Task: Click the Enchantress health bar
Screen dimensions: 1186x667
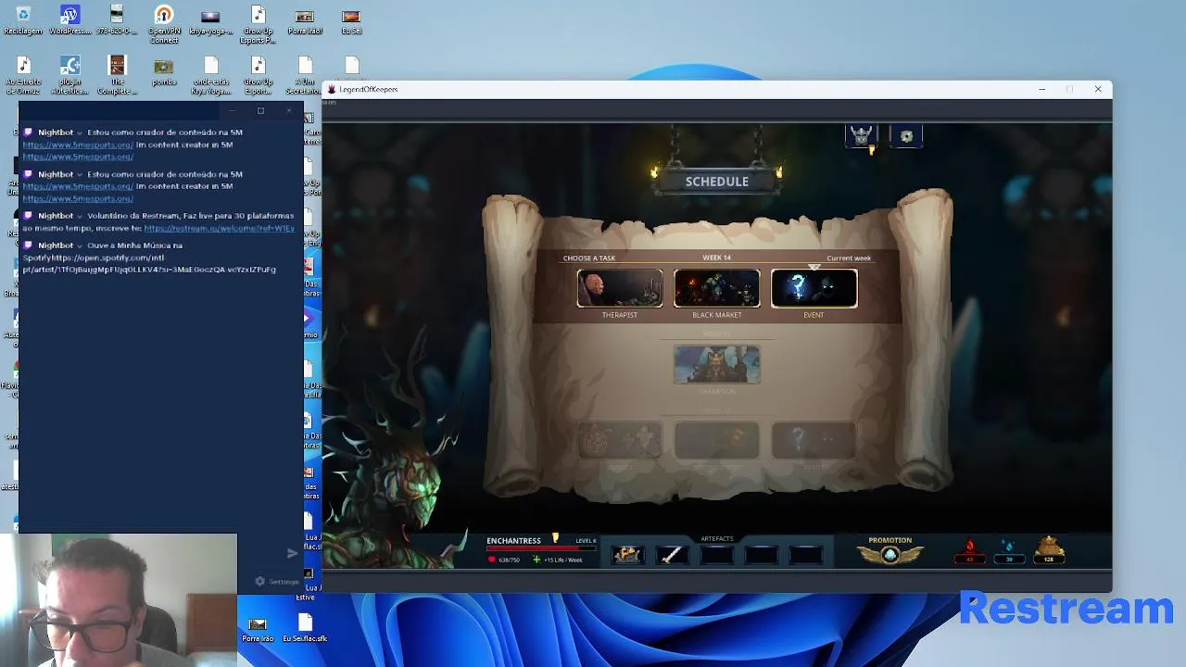Action: coord(542,548)
